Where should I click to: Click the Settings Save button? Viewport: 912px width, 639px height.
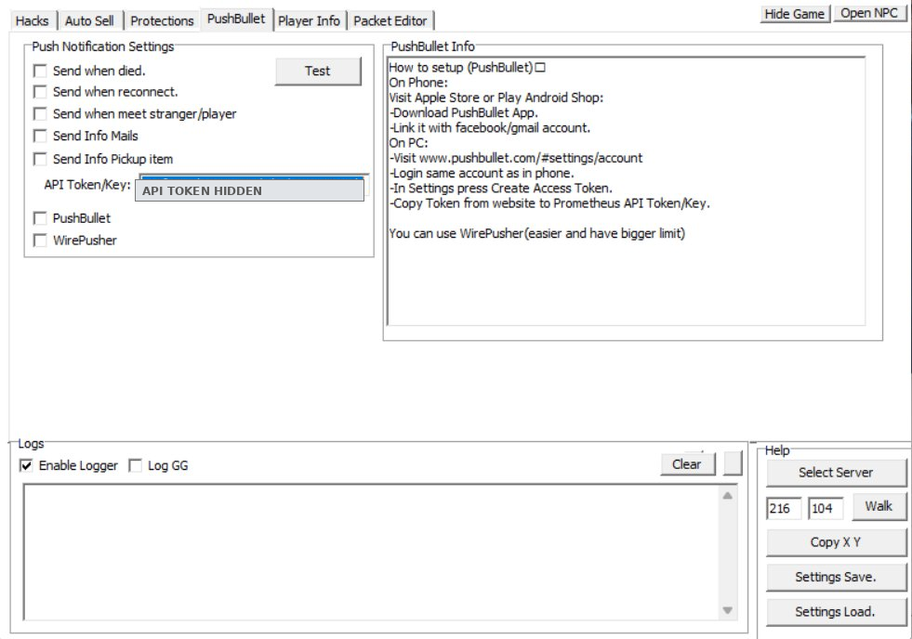[x=835, y=578]
